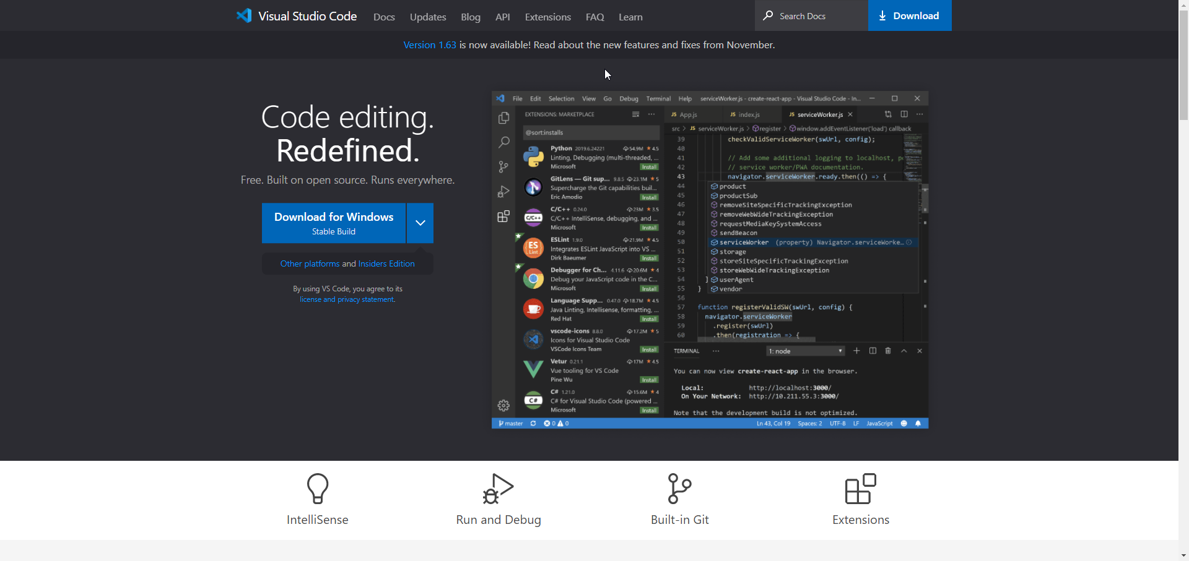The image size is (1189, 561).
Task: Open the Docs navigation item
Action: tap(384, 17)
